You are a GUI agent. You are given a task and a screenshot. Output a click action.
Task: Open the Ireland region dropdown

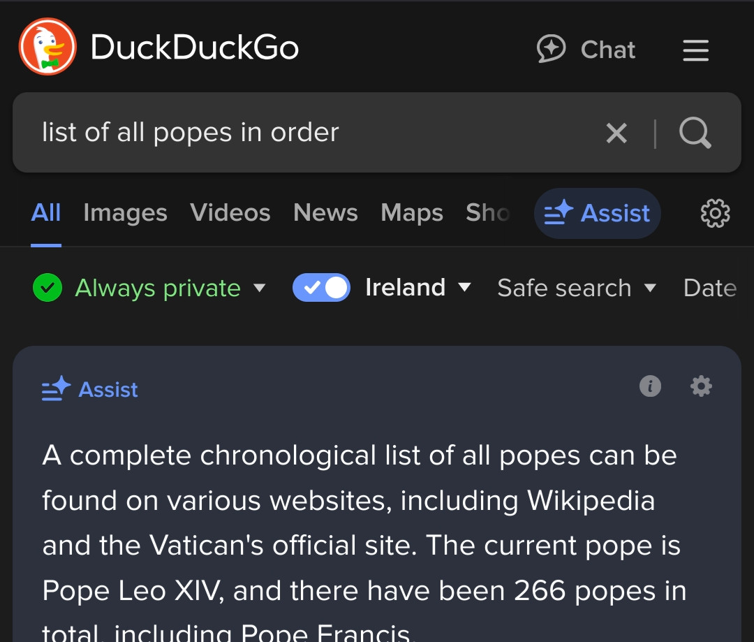(418, 287)
